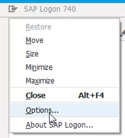Select Close Alt+F4 menu entry
Screen dimensions: 125x138
[x=64, y=95]
